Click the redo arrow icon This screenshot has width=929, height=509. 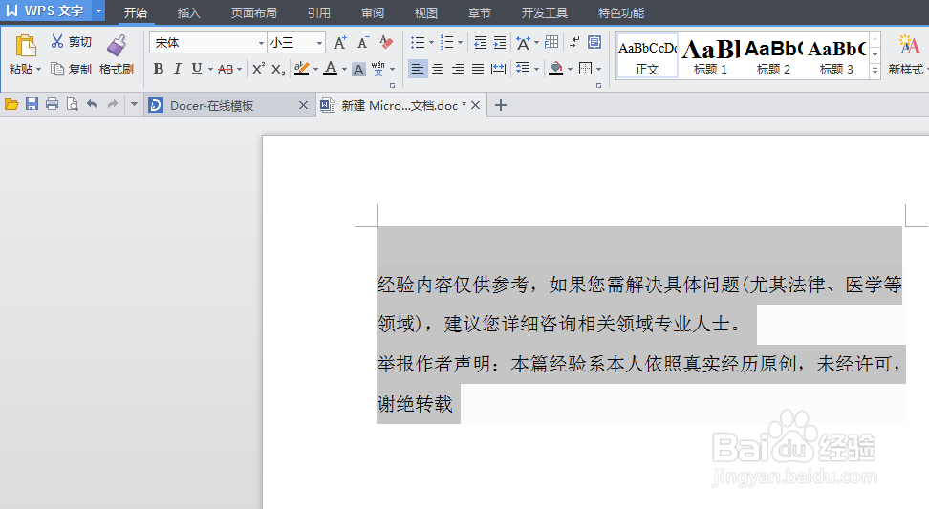click(113, 104)
